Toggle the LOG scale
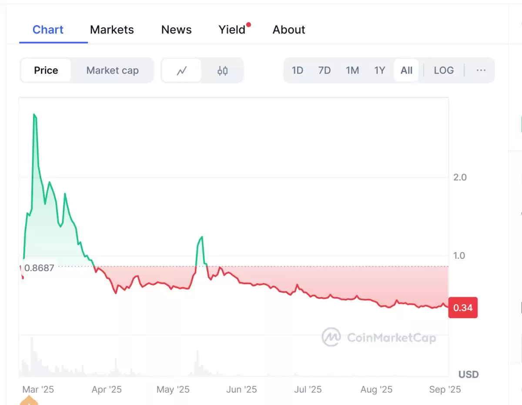522x405 pixels. tap(444, 70)
